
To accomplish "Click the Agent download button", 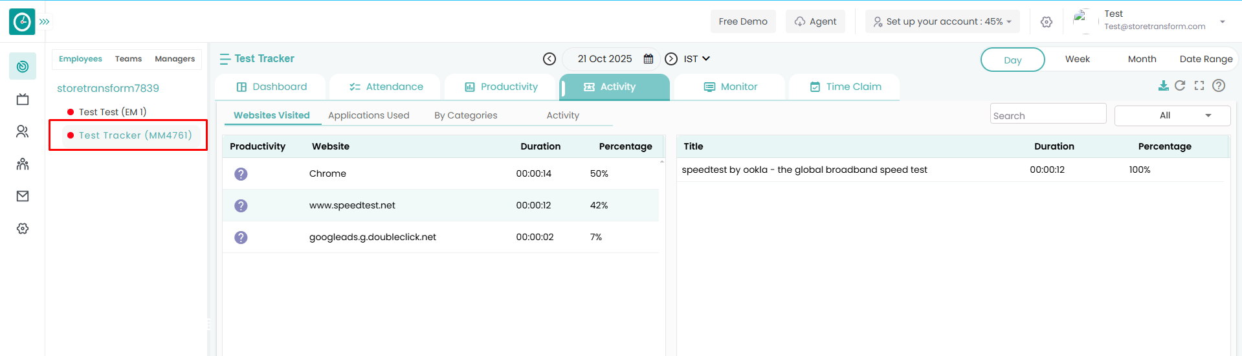I will tap(815, 21).
